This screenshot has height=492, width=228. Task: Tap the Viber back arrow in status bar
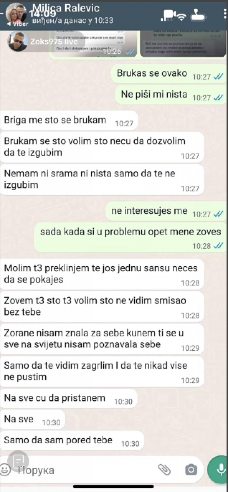click(x=17, y=24)
